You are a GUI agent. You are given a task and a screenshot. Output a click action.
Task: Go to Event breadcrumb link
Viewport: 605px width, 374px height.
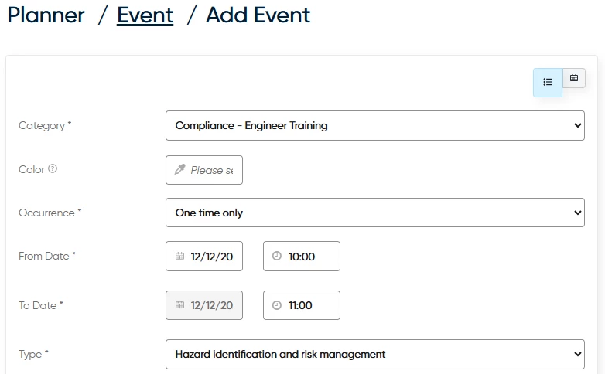(x=145, y=15)
